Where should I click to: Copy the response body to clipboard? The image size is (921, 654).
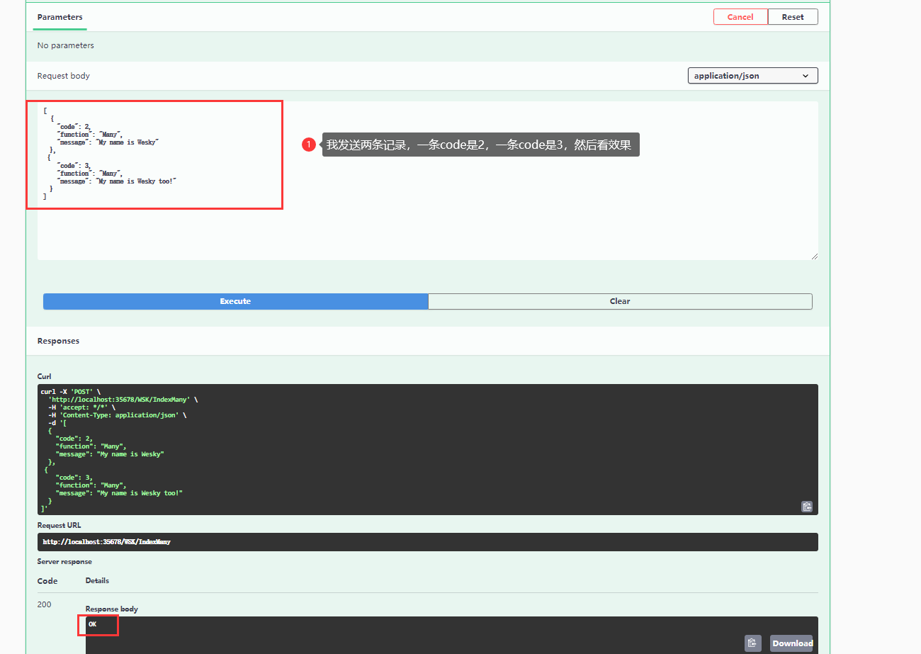pyautogui.click(x=752, y=643)
